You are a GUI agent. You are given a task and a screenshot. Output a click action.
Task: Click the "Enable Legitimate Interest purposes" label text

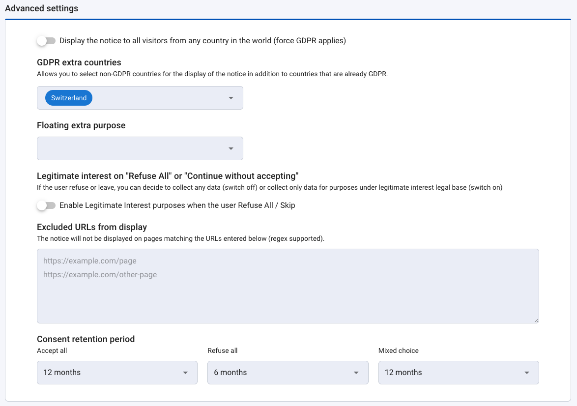(x=177, y=205)
